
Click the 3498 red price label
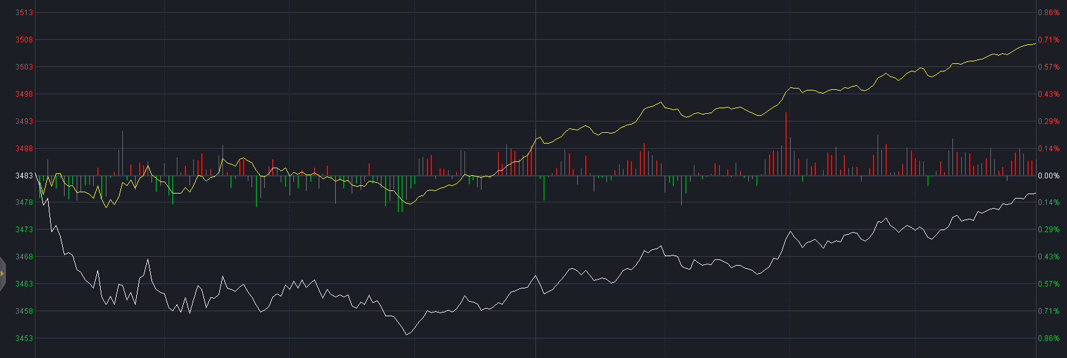[24, 94]
